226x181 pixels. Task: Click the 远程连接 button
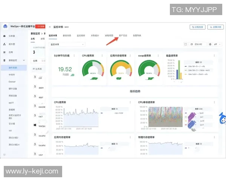(x=197, y=27)
